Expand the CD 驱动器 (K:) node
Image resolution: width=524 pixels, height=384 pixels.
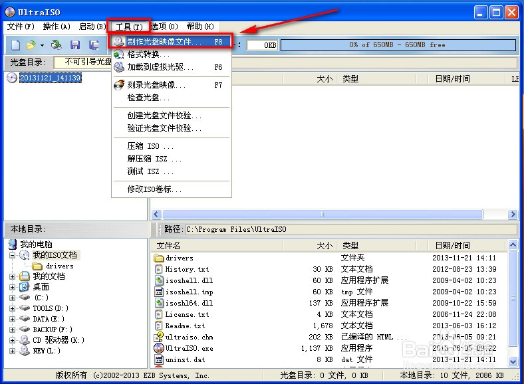coord(12,341)
